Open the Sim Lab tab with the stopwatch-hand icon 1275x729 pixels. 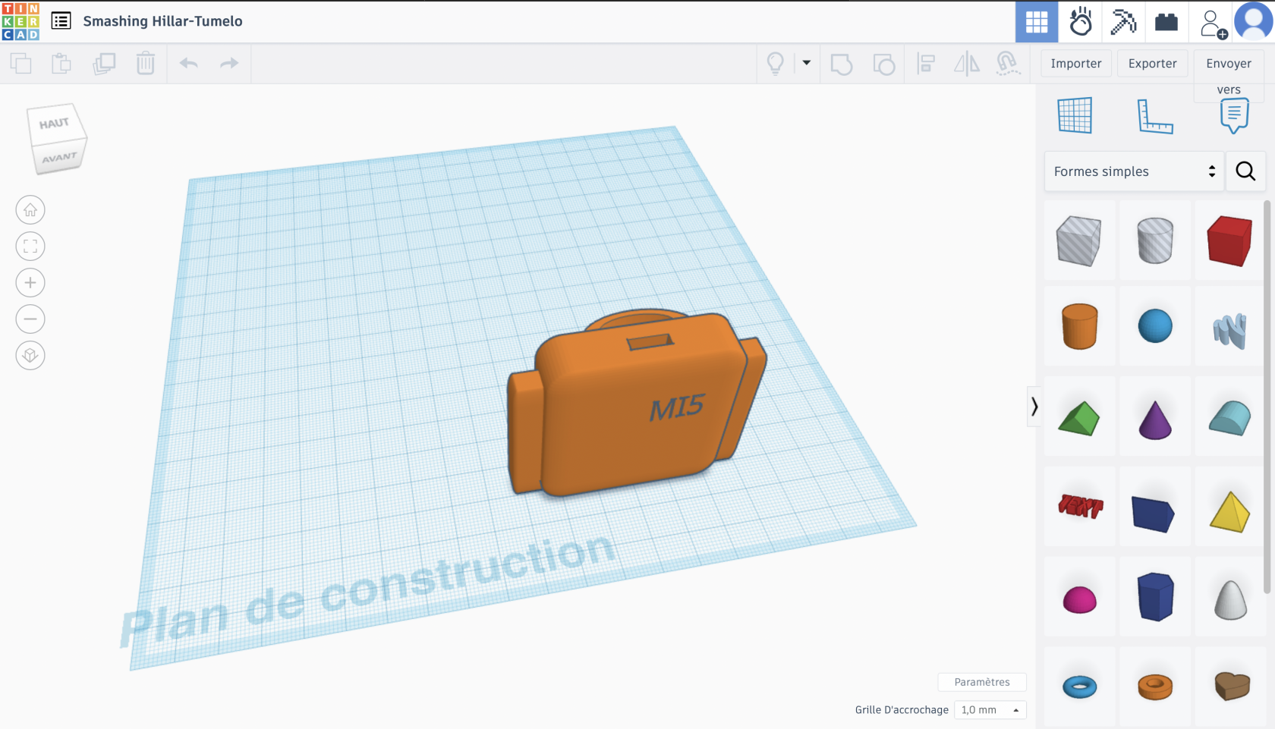click(1080, 22)
